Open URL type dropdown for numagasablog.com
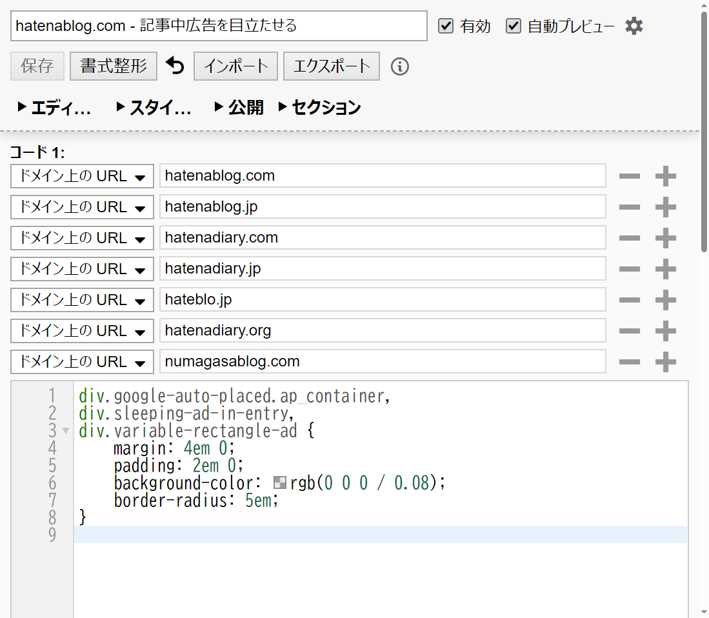The image size is (709, 618). tap(83, 362)
